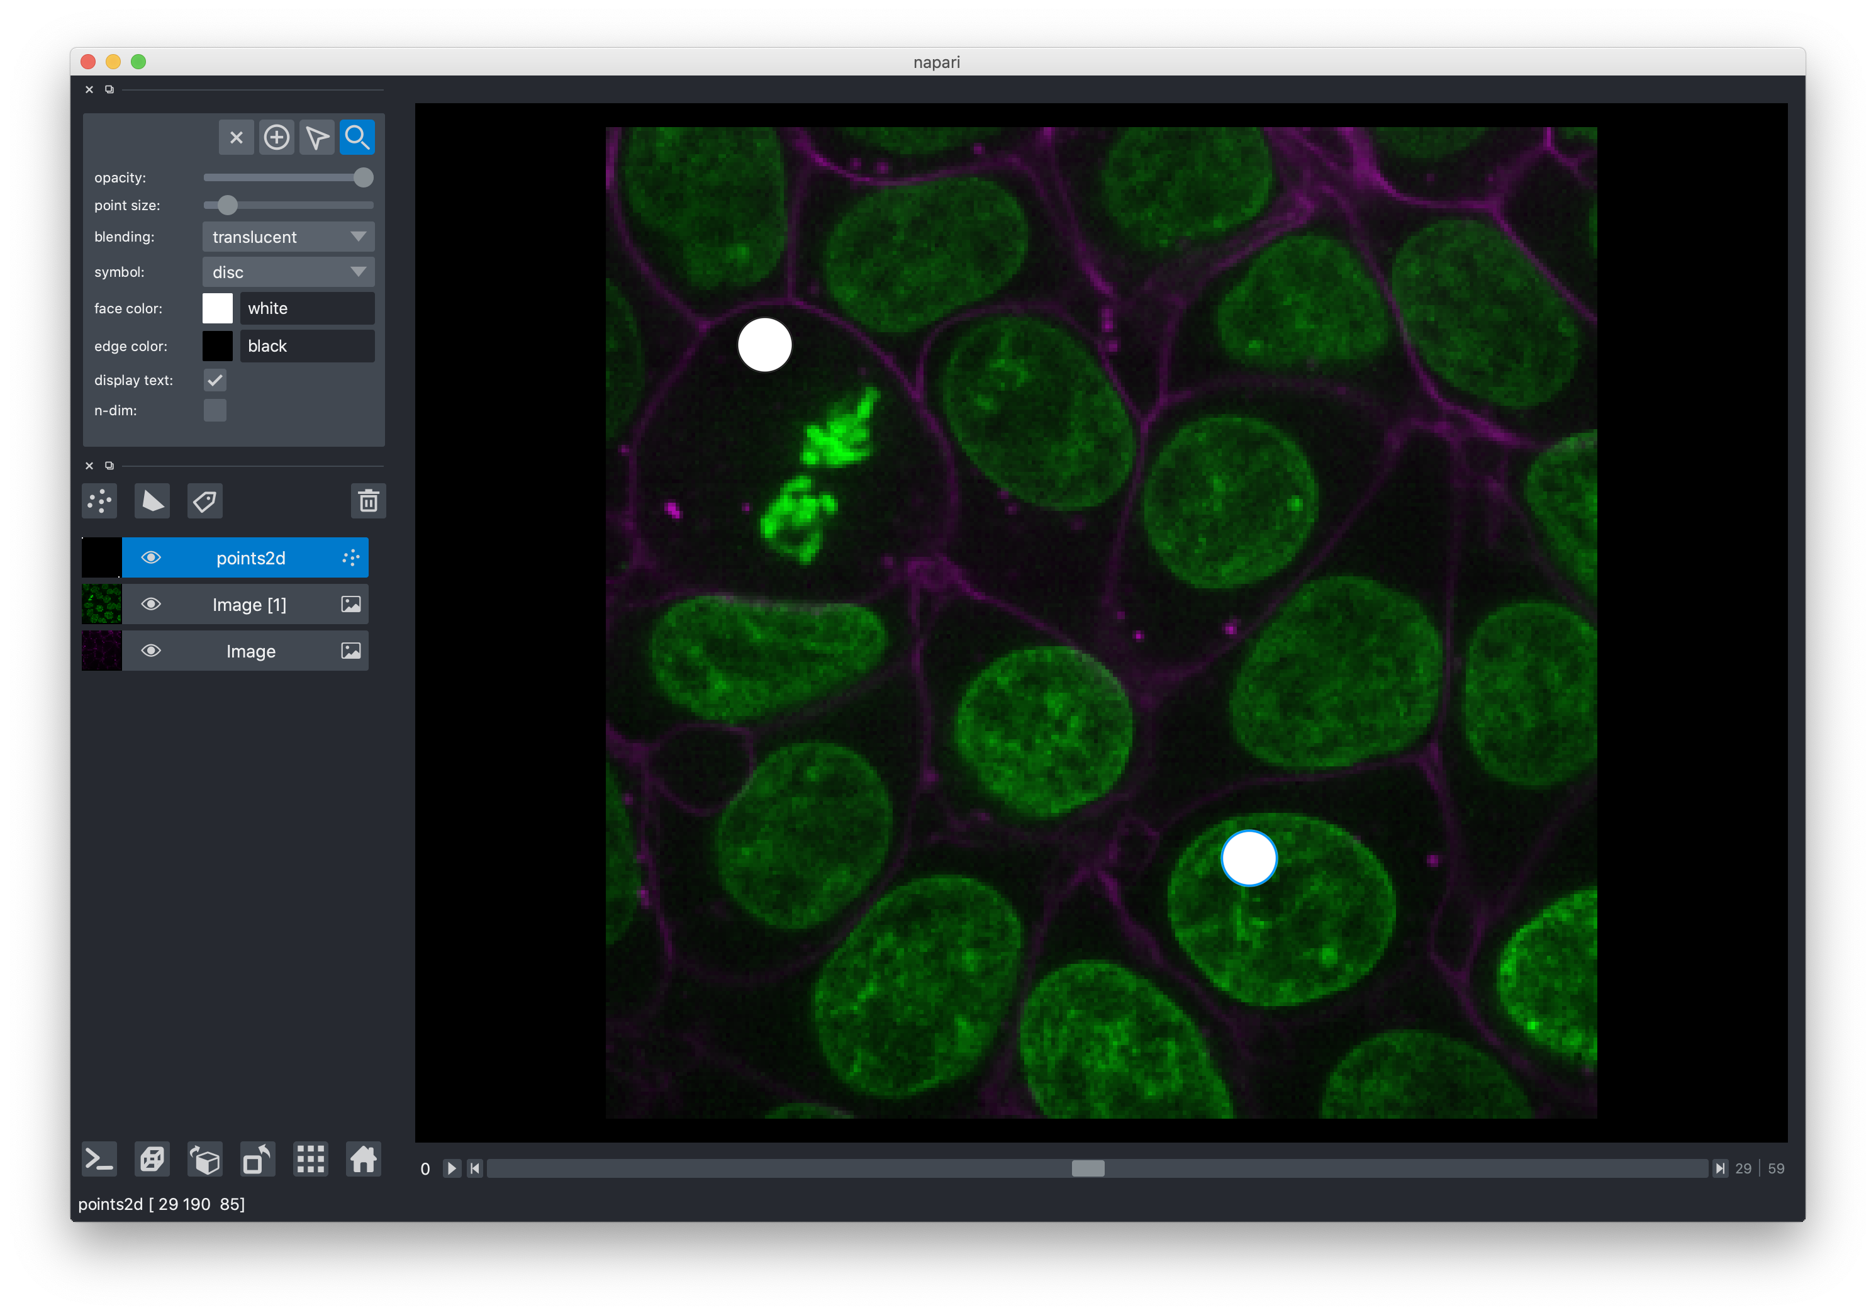Reset the view with the home icon
This screenshot has width=1876, height=1315.
364,1159
